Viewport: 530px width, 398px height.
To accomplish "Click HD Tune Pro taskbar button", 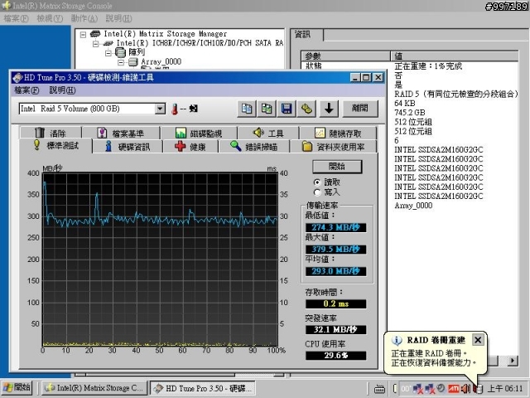I will (x=202, y=388).
